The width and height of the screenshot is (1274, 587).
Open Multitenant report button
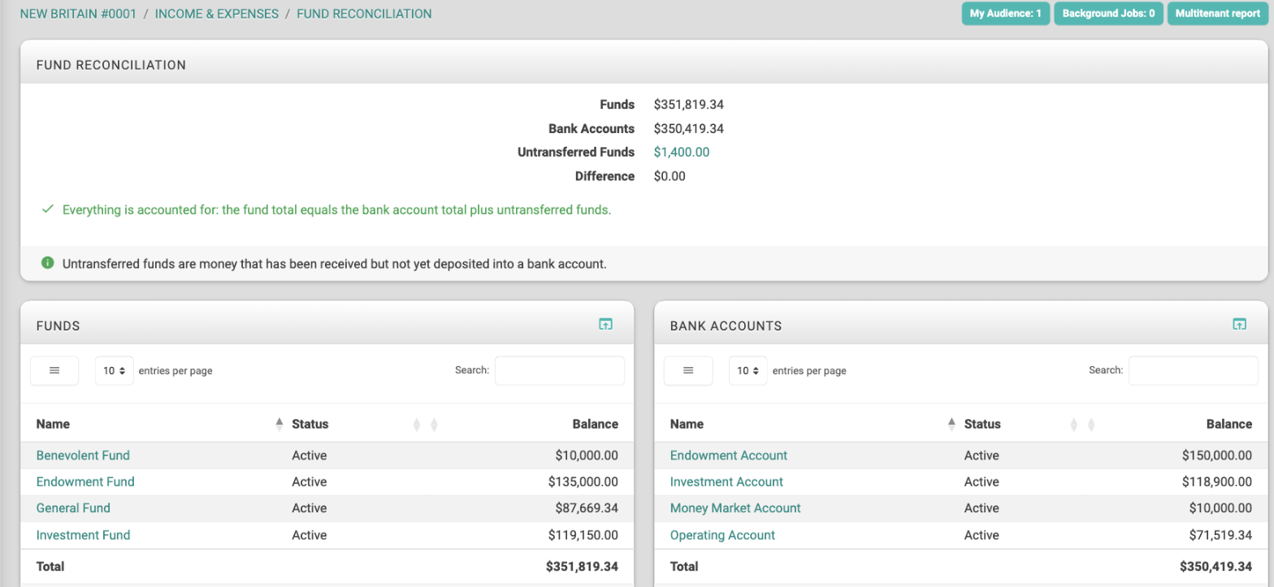tap(1218, 14)
